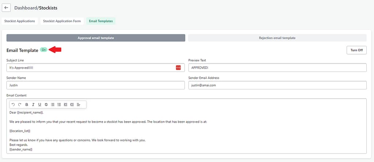
Task: Open the Stockist Application Form tab
Action: click(62, 21)
